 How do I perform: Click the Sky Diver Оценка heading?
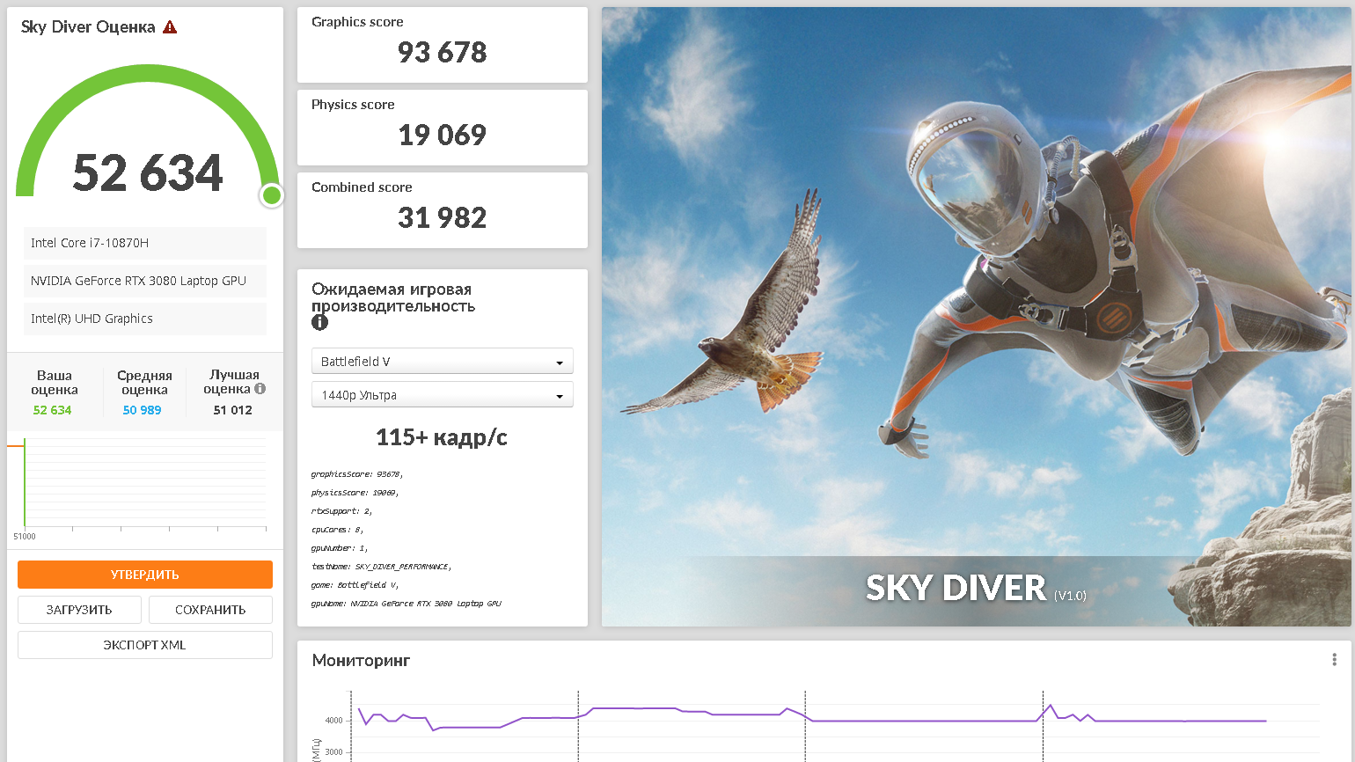88,27
